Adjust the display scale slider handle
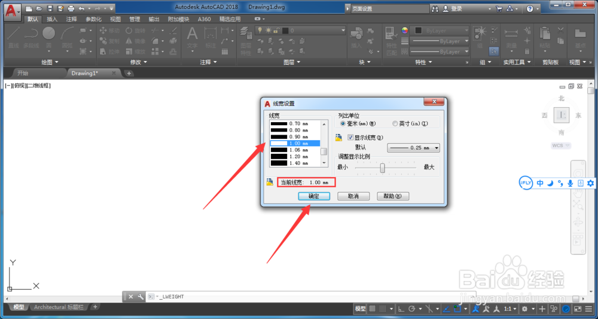The height and width of the screenshot is (319, 598). [383, 168]
